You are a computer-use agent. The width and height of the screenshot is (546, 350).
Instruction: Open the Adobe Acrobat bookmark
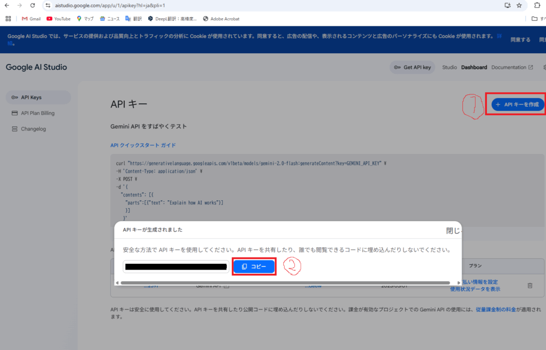click(221, 19)
